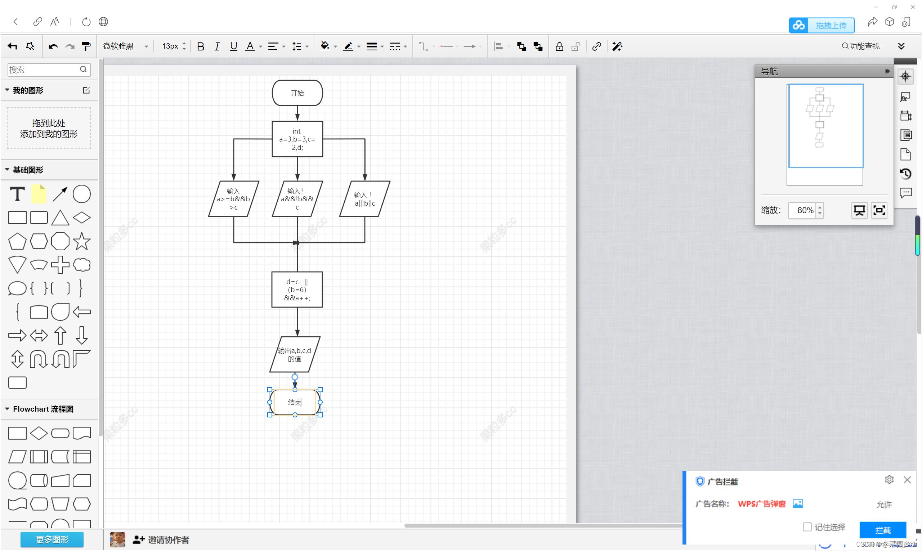Screen dimensions: 922x551
Task: Toggle bold text formatting
Action: 201,46
